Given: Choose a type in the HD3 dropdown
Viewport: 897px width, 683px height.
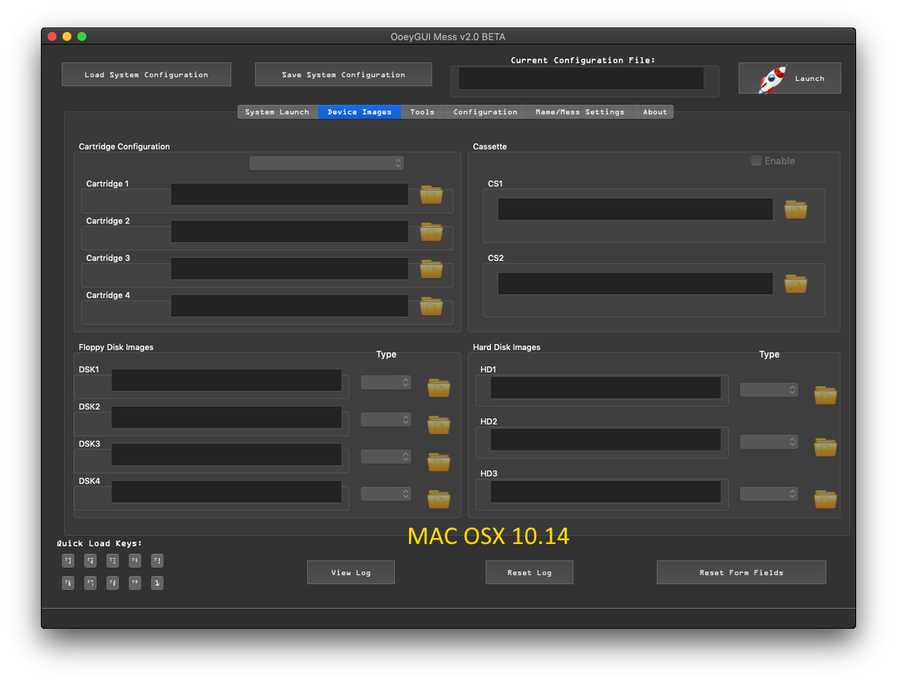Looking at the screenshot, I should point(768,493).
